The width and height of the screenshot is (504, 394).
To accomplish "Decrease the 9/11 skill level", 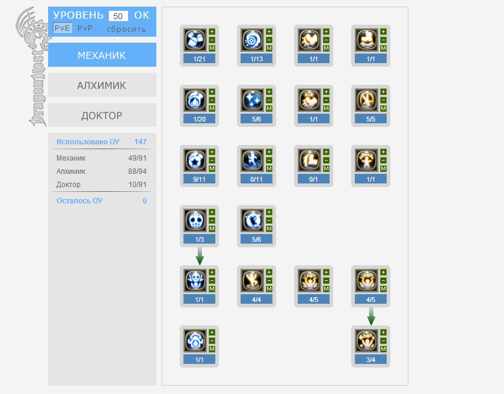I will (x=212, y=160).
